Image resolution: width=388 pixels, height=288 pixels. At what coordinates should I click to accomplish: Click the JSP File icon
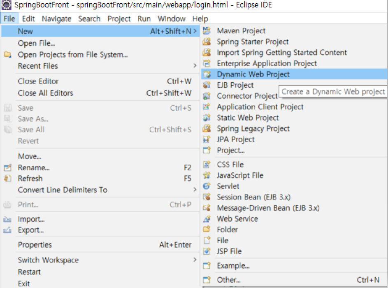coord(207,251)
